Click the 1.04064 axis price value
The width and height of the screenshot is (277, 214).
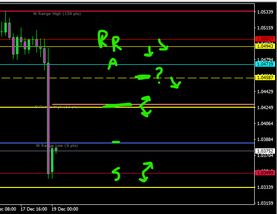pos(265,124)
